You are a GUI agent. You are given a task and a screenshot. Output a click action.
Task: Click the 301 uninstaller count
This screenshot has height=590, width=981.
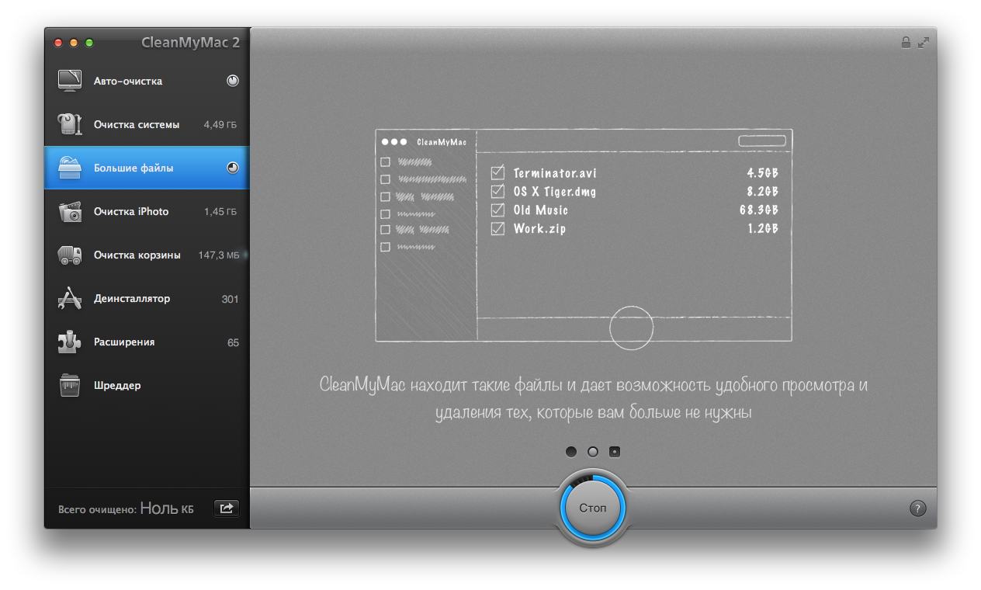coord(230,299)
